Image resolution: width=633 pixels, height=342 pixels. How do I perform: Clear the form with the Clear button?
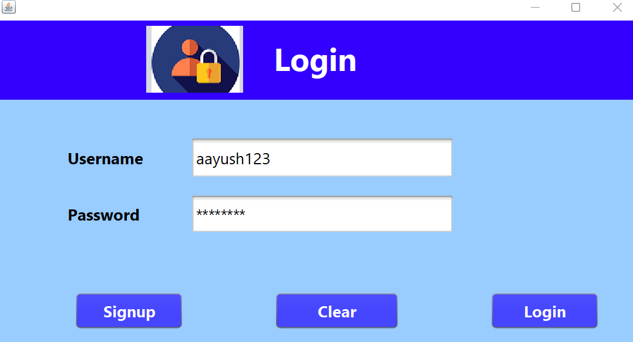(336, 311)
